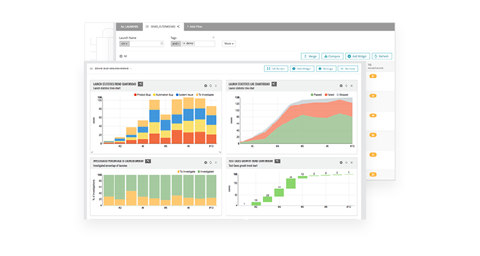Open settings gear of Launch Statistics Trend Chart
Image resolution: width=480 pixels, height=256 pixels.
(x=205, y=85)
